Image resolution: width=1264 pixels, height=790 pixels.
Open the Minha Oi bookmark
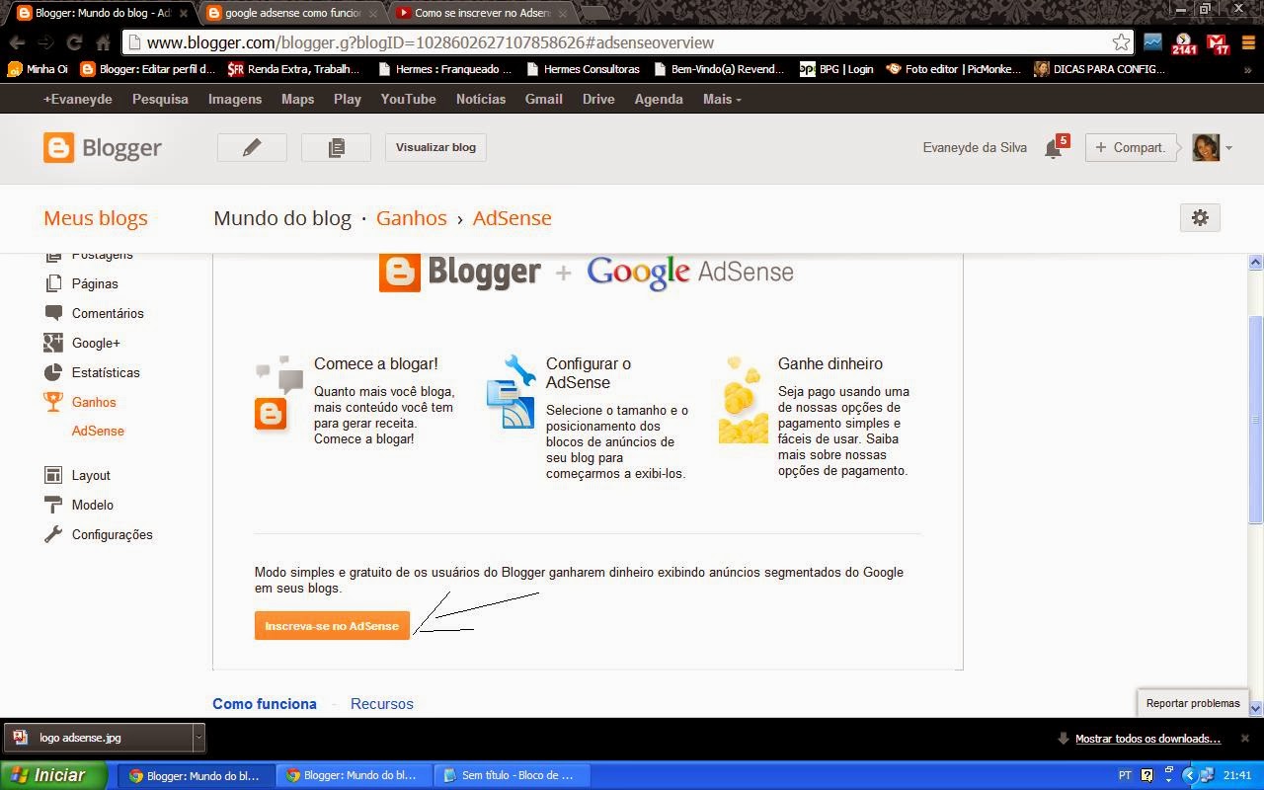[38, 69]
